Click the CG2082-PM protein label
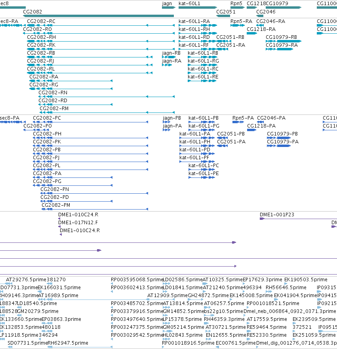 pos(56,205)
